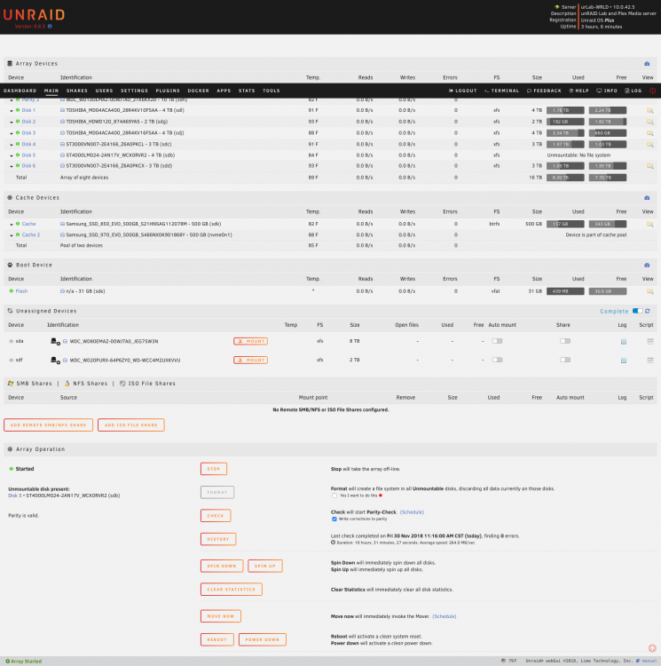
Task: Open the Disk 6 view folder icon
Action: pyautogui.click(x=649, y=166)
